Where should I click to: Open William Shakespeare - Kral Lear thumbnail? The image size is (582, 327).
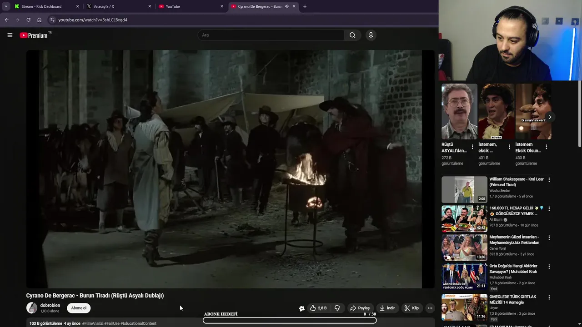click(464, 189)
